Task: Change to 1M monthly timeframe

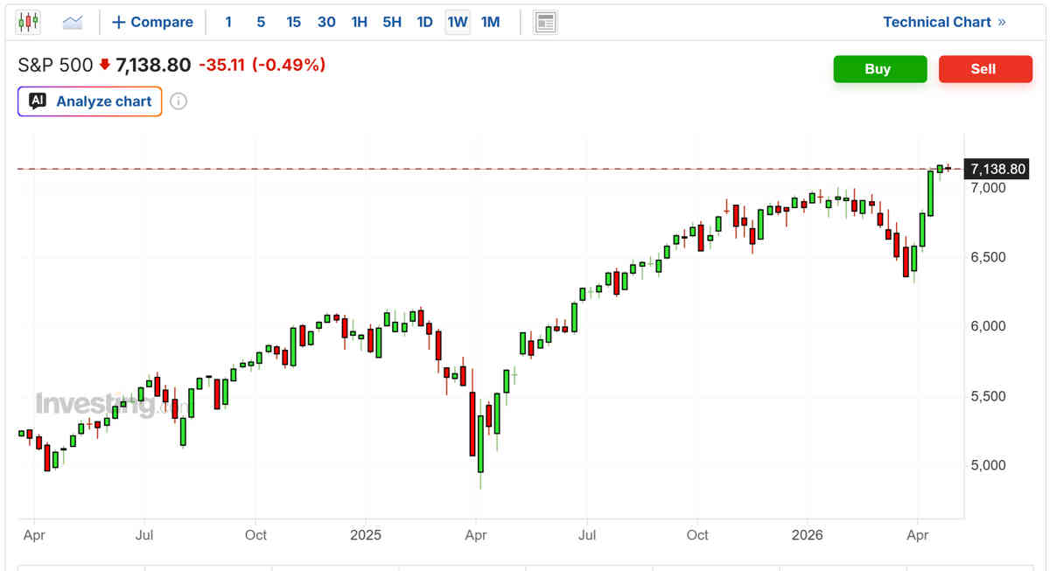Action: [490, 22]
